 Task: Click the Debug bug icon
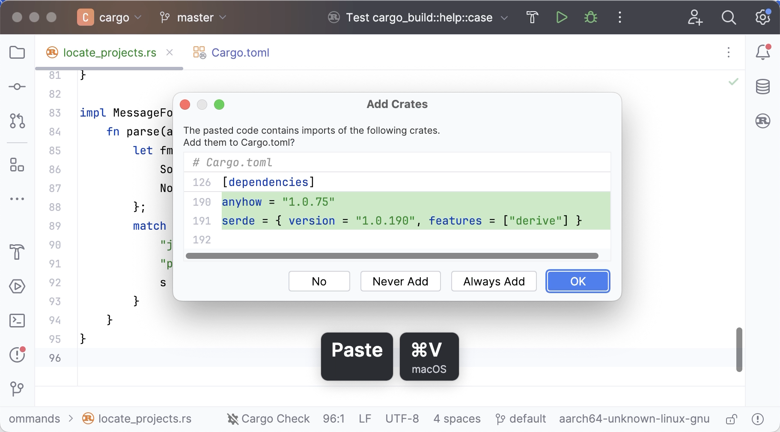pos(591,18)
